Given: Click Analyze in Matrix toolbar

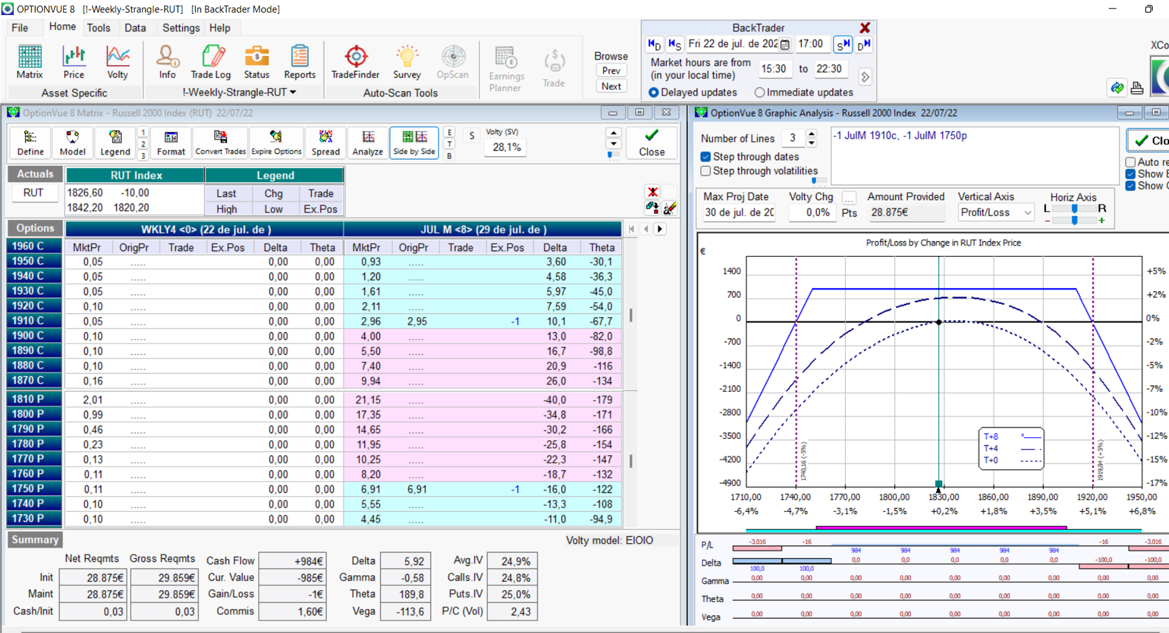Looking at the screenshot, I should click(x=367, y=143).
